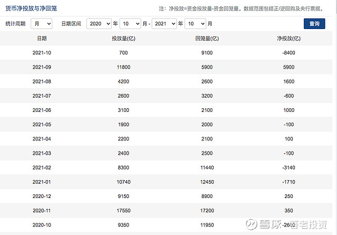Select the 2021-06 date cell

42,110
